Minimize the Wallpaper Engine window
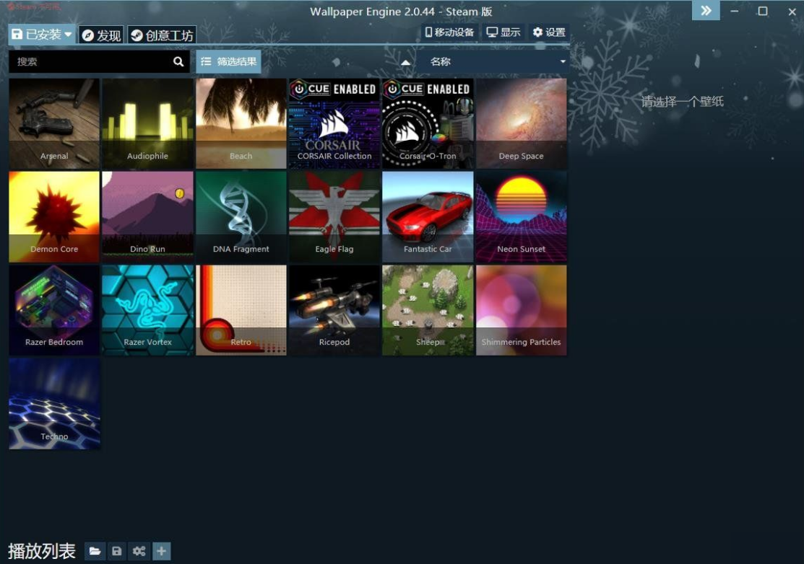 [734, 11]
